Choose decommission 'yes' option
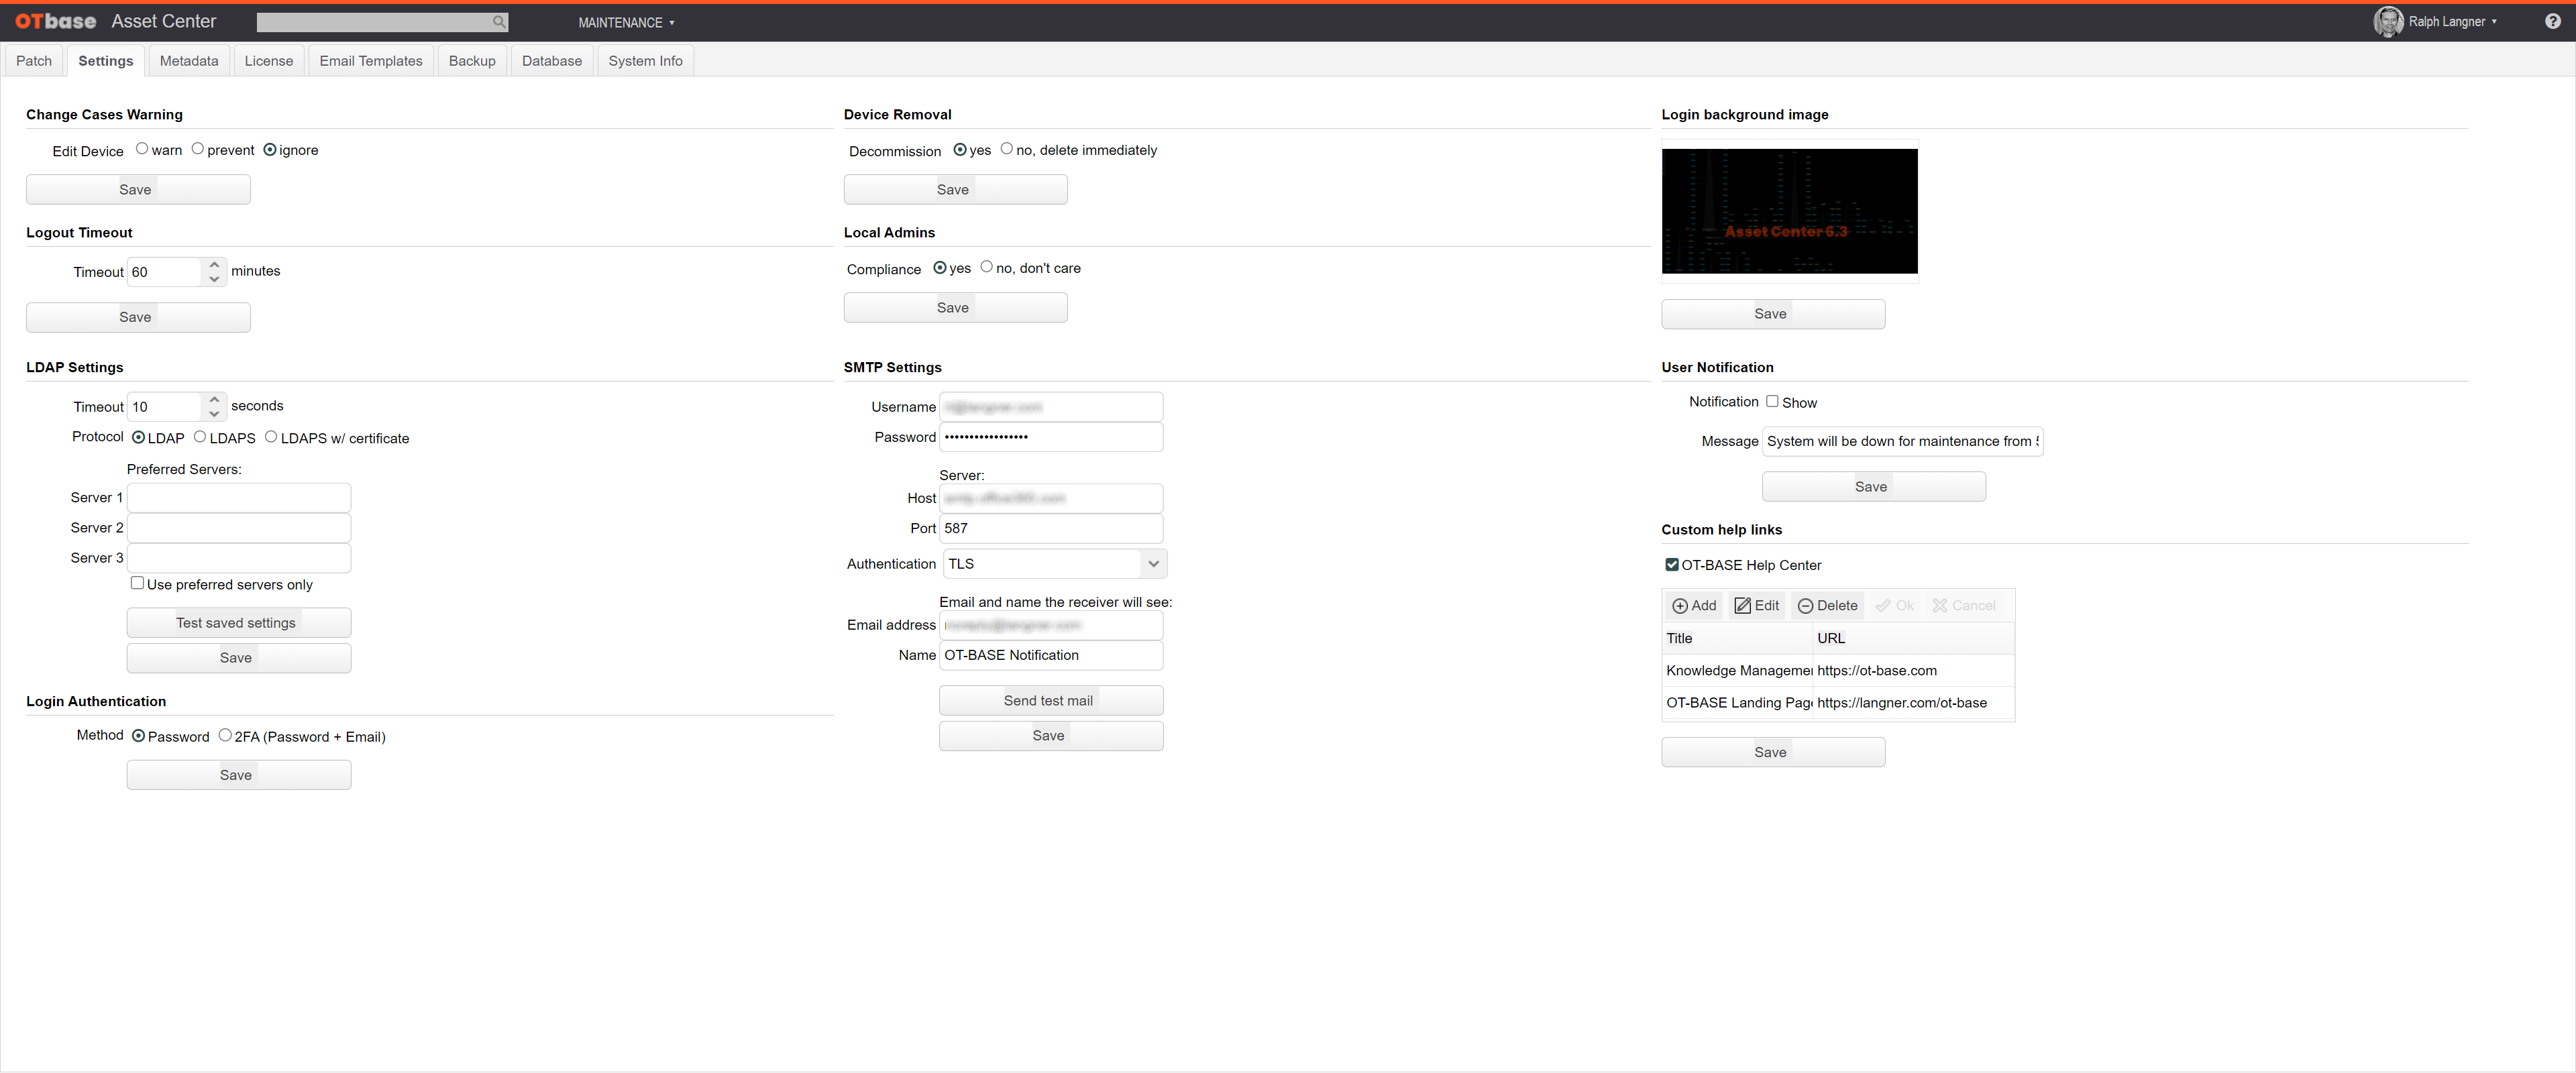 coord(960,149)
